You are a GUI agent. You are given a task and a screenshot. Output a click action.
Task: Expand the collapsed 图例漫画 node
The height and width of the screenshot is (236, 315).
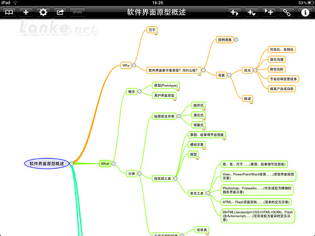(x=236, y=40)
